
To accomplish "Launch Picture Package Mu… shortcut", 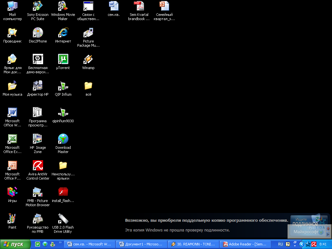I will [88, 37].
